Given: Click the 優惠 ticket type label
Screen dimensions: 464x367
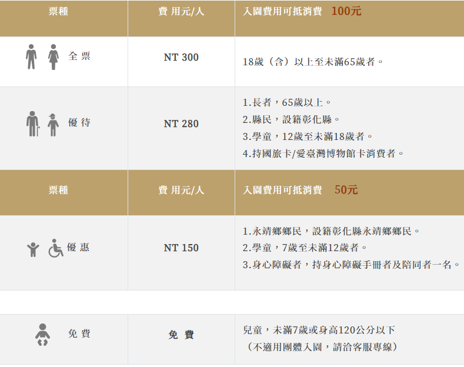Looking at the screenshot, I should [78, 247].
